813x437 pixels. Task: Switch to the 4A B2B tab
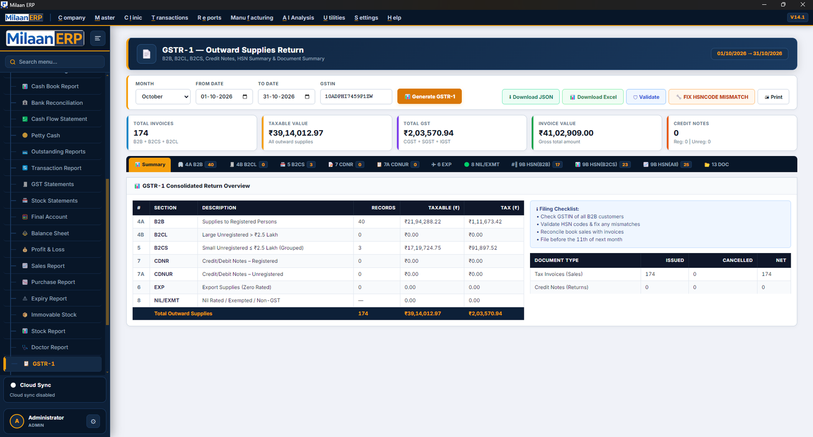(x=197, y=165)
